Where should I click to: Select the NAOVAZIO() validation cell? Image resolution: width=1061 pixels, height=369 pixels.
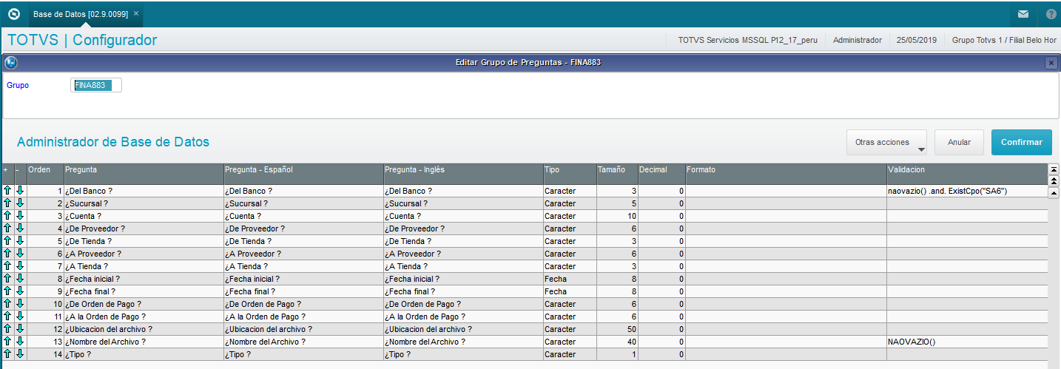tap(967, 342)
